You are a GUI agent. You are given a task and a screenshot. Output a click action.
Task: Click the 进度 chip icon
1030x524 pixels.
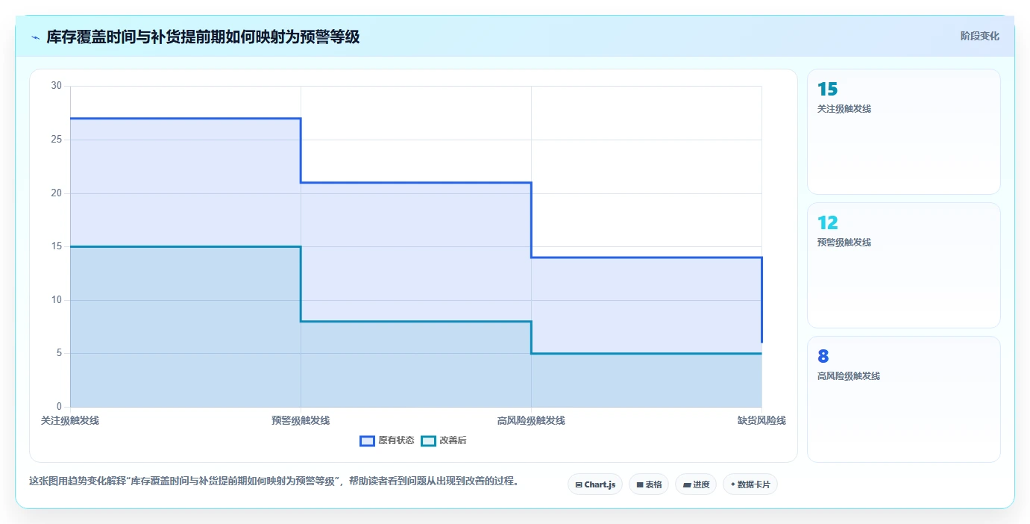[686, 485]
